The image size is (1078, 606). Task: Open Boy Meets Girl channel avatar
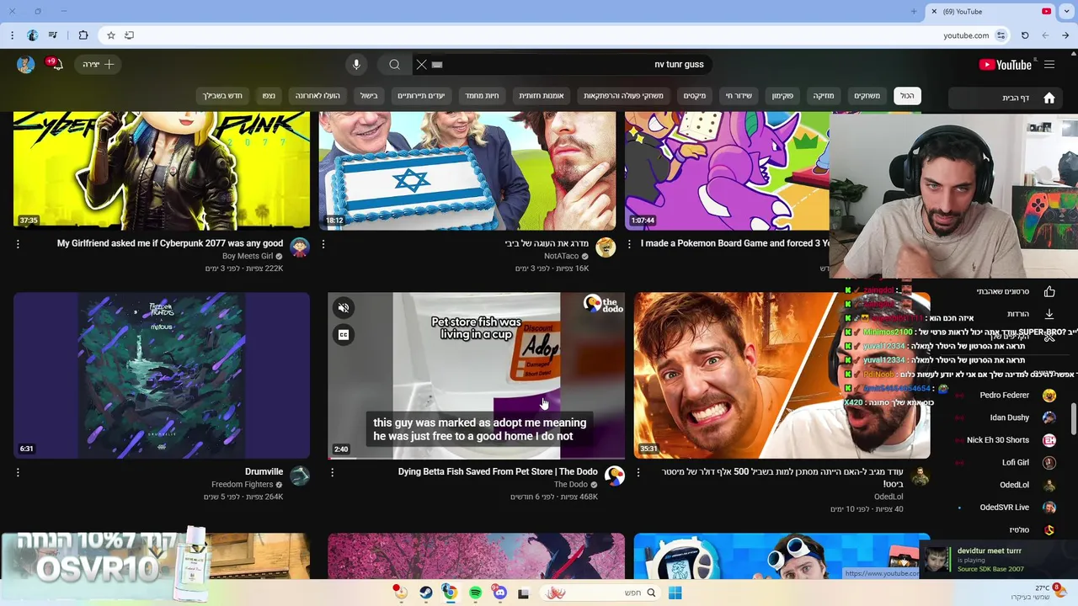point(300,247)
